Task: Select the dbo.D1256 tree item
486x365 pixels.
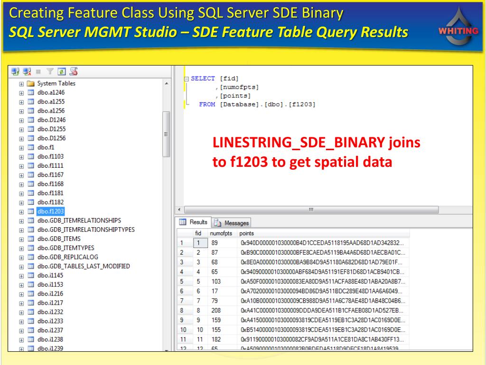Action: click(51, 138)
